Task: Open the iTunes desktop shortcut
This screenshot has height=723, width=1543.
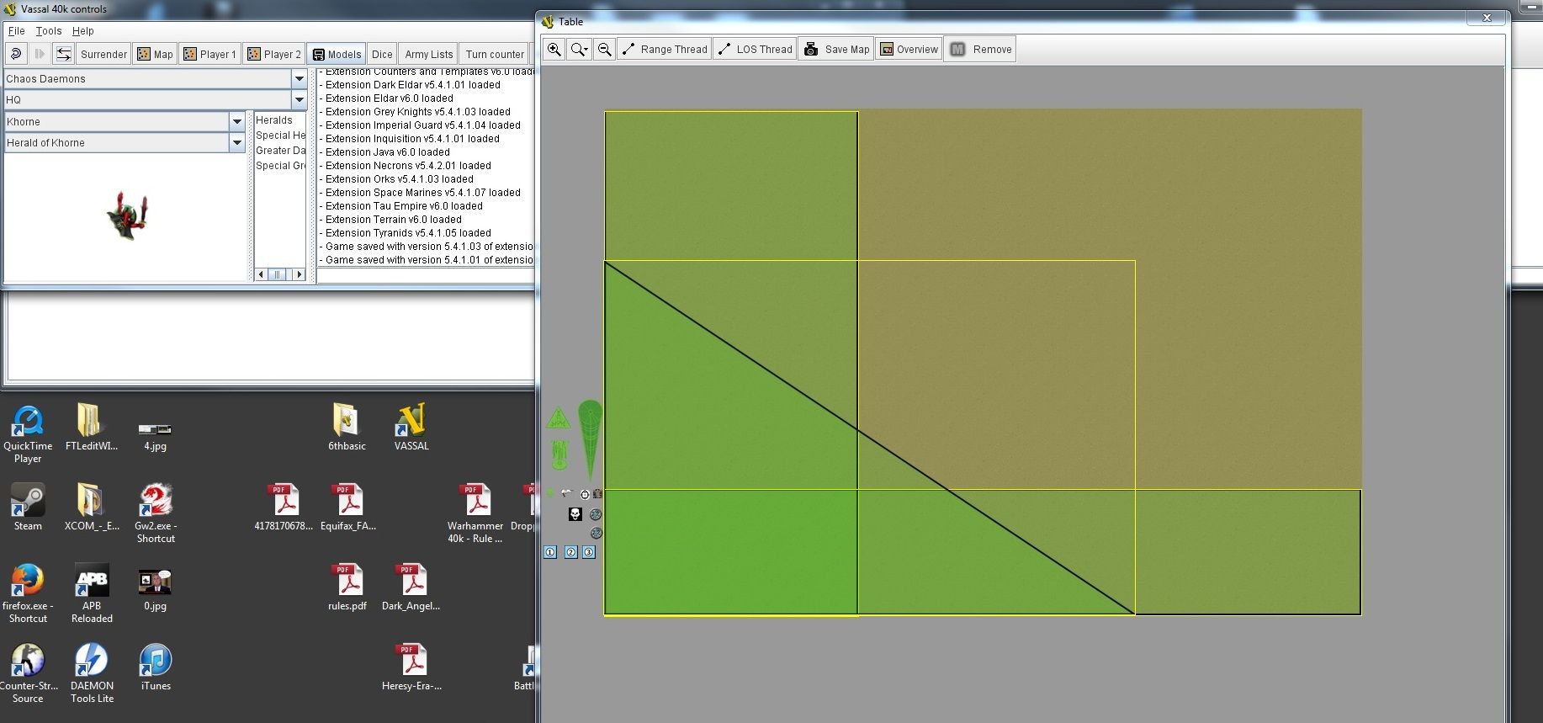Action: (x=156, y=667)
